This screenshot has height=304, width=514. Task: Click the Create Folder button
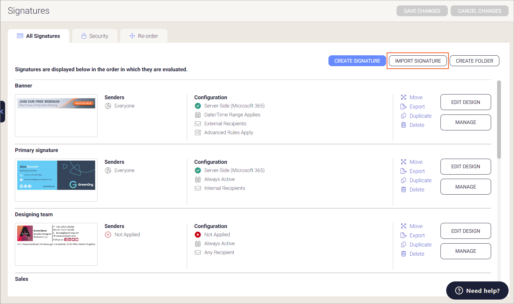click(474, 61)
